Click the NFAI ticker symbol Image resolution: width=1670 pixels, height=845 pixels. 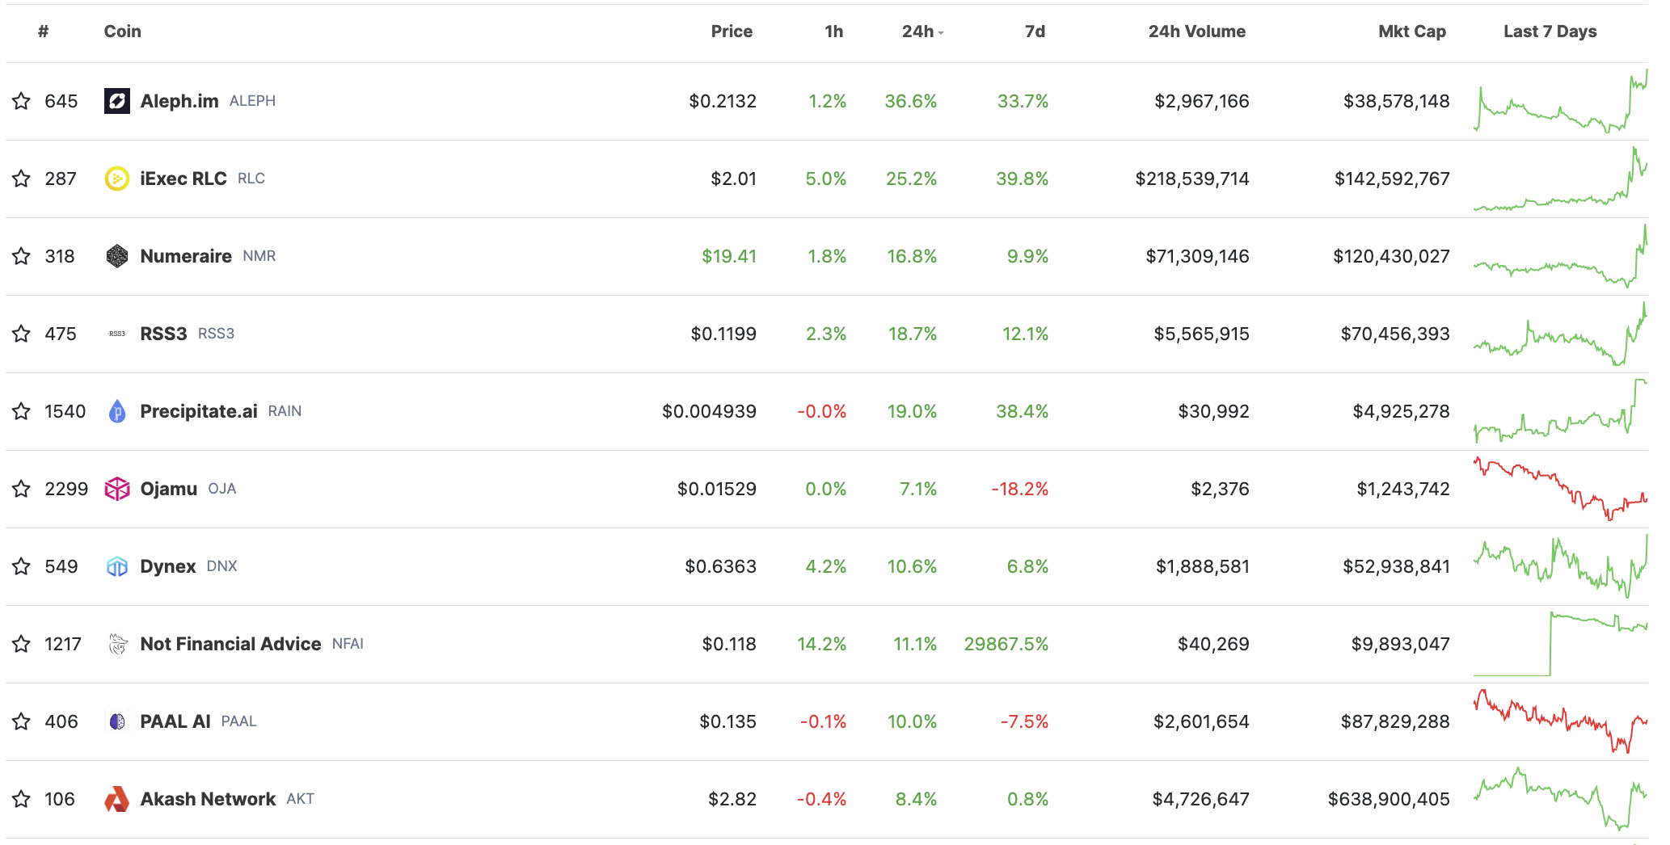[348, 644]
